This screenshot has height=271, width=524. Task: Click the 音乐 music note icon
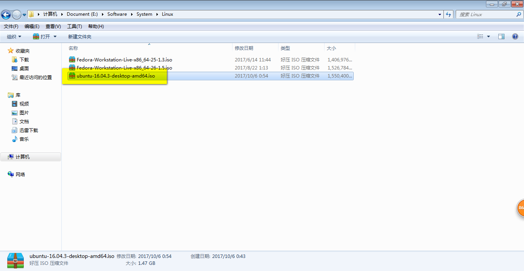[15, 139]
